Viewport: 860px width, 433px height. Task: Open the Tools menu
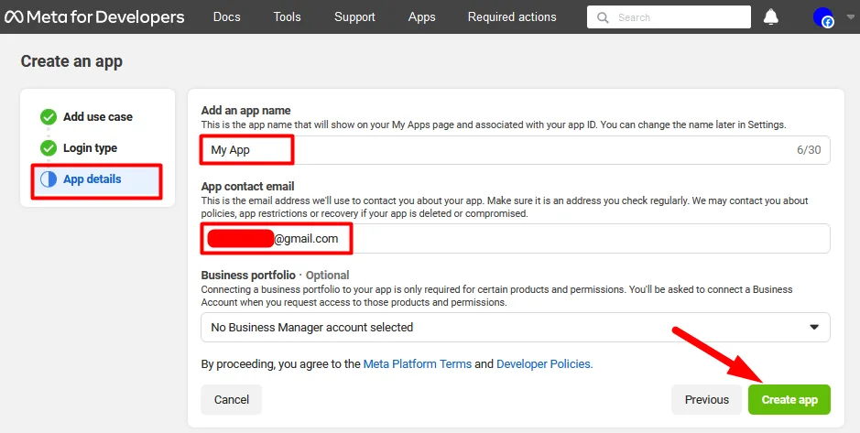click(x=287, y=17)
